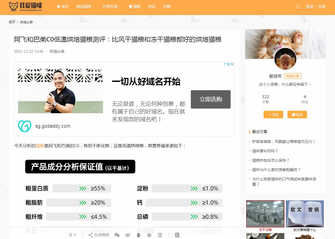View the author's 4 粉丝 count
Screen dimensions: 335x239
pos(305,99)
